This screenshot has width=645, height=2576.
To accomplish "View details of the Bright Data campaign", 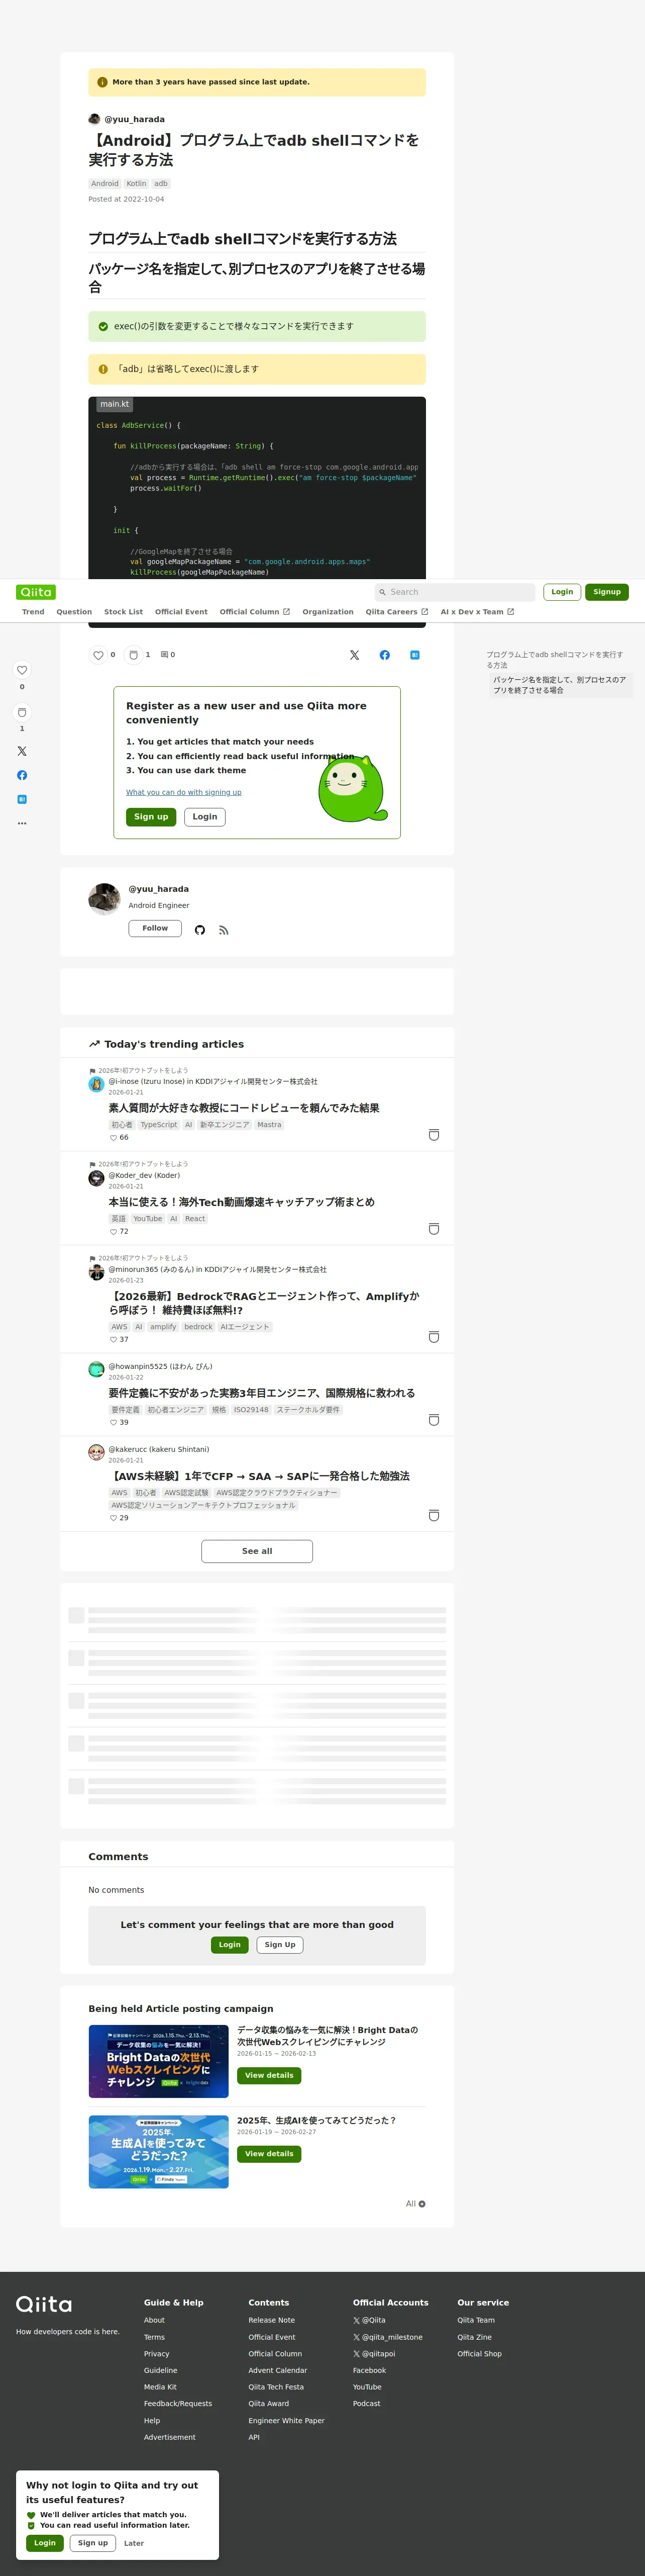I will coord(269,2076).
